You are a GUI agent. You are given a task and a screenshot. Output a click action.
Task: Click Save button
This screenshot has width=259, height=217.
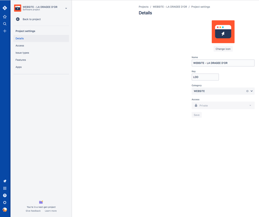point(196,115)
